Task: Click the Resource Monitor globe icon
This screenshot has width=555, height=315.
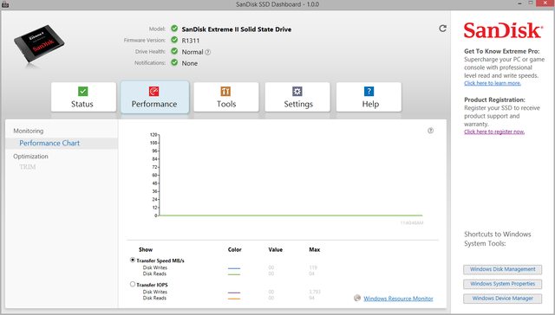Action: 357,298
